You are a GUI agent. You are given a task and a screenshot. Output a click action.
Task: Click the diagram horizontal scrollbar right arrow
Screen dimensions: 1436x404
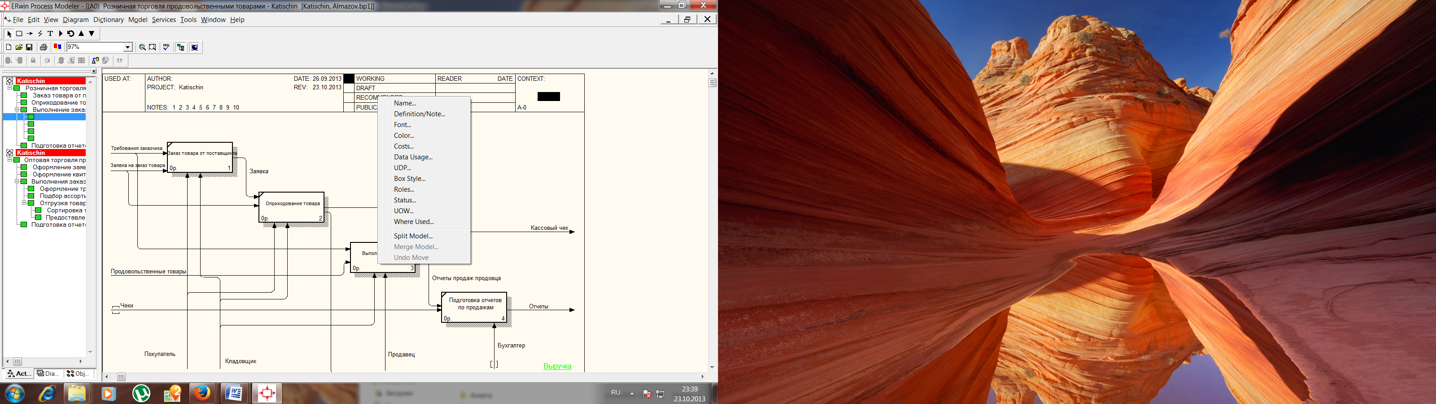click(x=702, y=377)
